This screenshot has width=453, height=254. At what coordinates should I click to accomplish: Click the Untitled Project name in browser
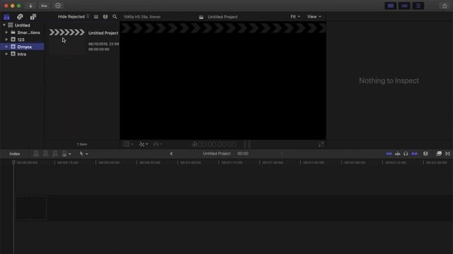pos(103,33)
